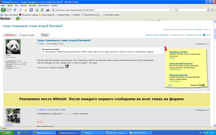The width and height of the screenshot is (216, 135).
Task: Reload the page with the refresh icon
Action: 15,10
